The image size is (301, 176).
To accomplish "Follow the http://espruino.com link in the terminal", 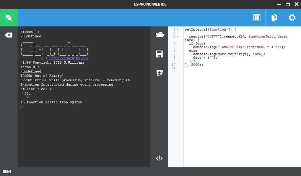I will (x=69, y=58).
